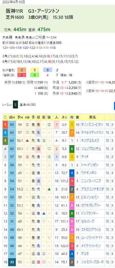Screen dimensions: 115x268
Task: Click the blue ○ mark in ジャスパークローネ row
Action: pos(44,262)
